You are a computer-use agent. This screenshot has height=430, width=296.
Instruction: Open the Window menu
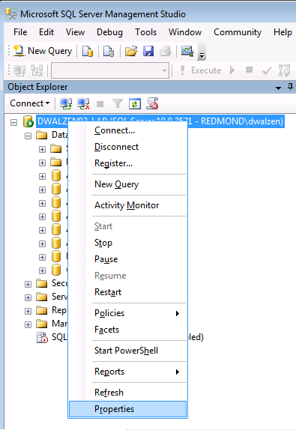[185, 32]
